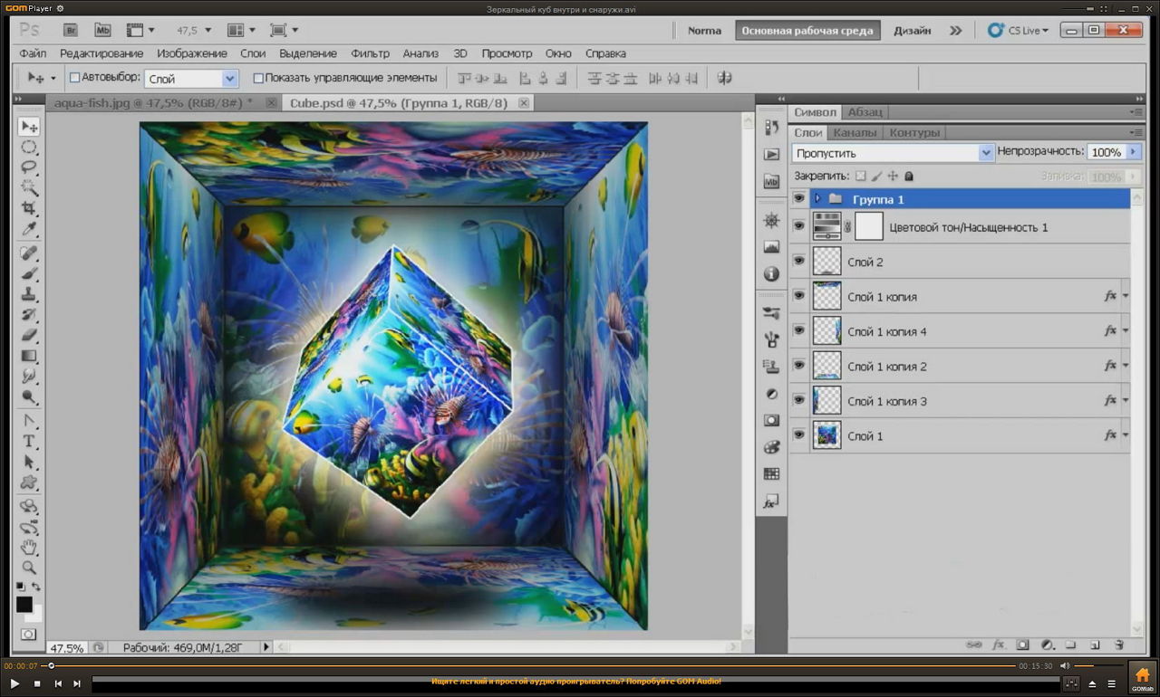Open the Пропустить blend mode dropdown
The image size is (1160, 697).
[x=893, y=153]
